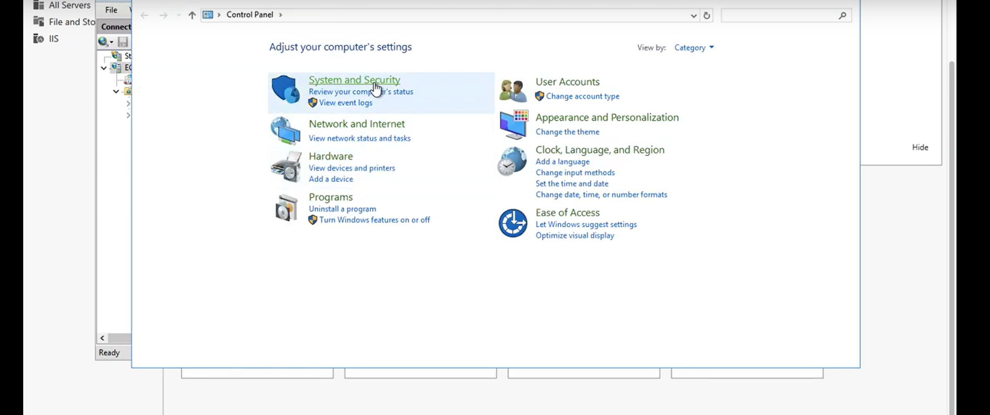This screenshot has width=990, height=415.
Task: Click Optimize visual display link
Action: pos(575,235)
